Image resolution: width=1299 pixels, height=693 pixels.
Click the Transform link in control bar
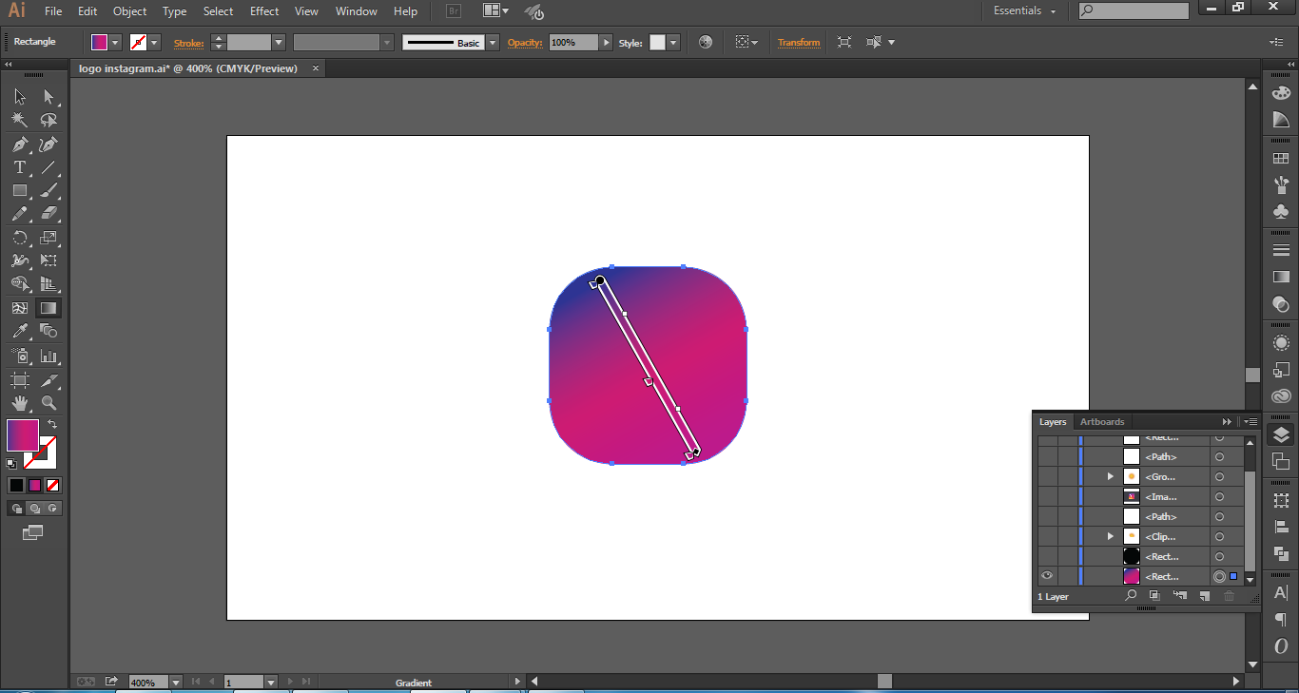pos(798,43)
